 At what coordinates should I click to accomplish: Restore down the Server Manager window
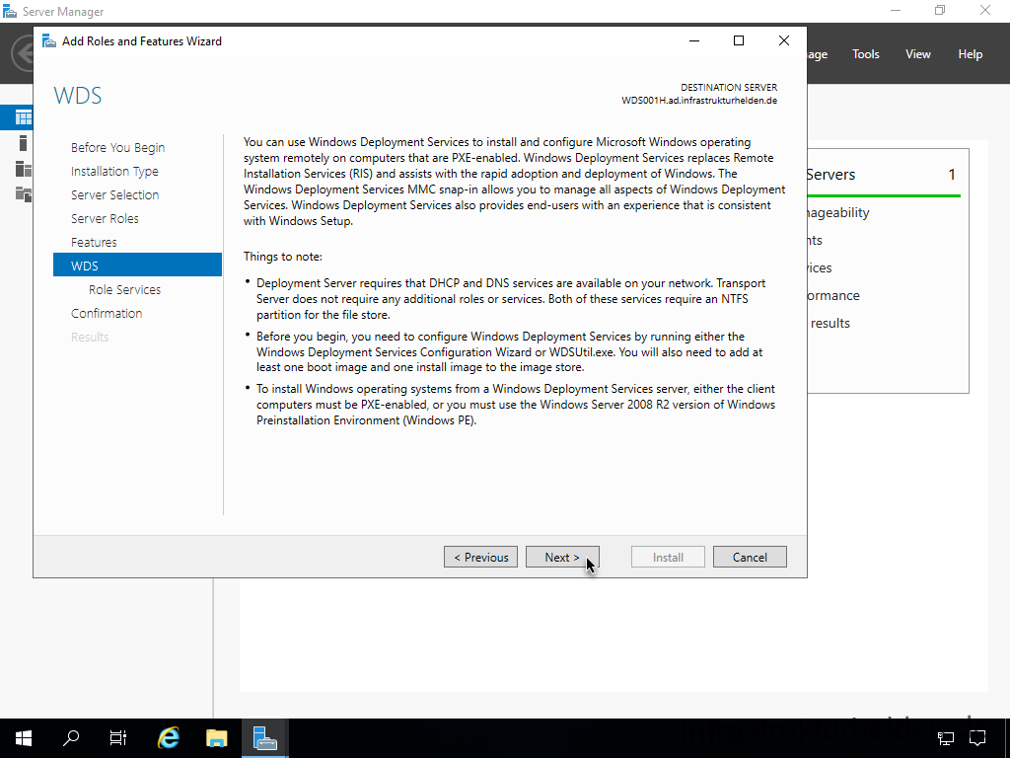(940, 10)
